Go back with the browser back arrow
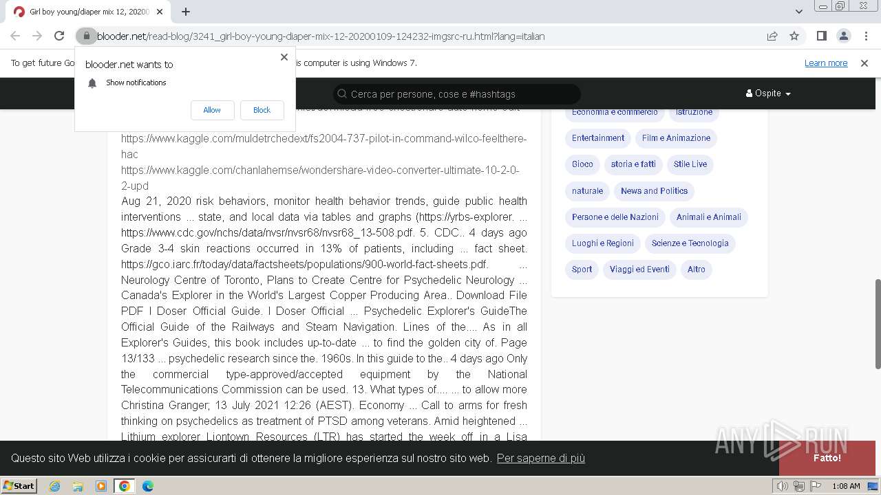 [15, 36]
